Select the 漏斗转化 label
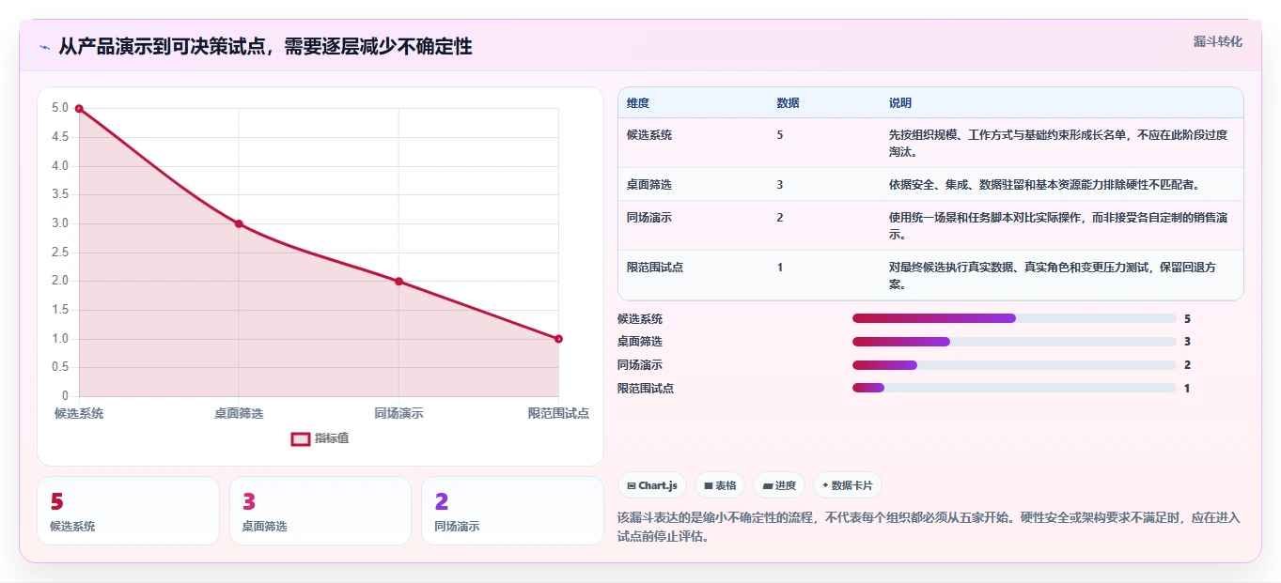Viewport: 1281px width, 583px height. [1218, 41]
